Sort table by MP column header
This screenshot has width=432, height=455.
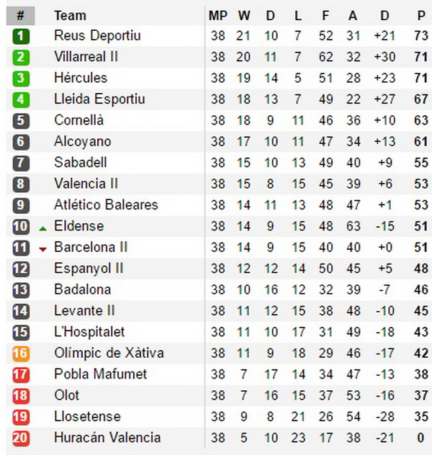click(218, 16)
